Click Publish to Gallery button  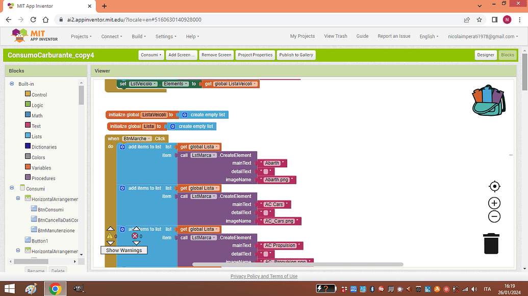(x=296, y=55)
